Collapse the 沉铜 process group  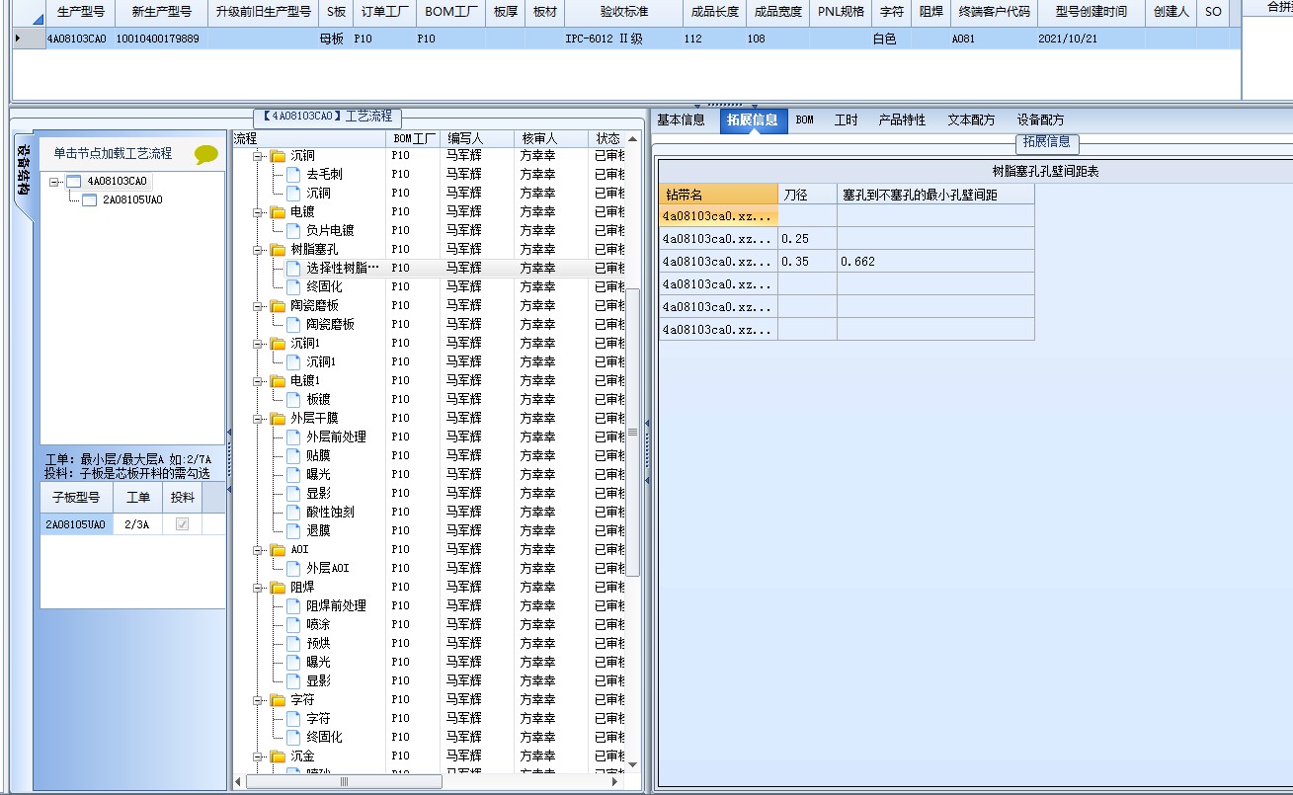[x=258, y=155]
